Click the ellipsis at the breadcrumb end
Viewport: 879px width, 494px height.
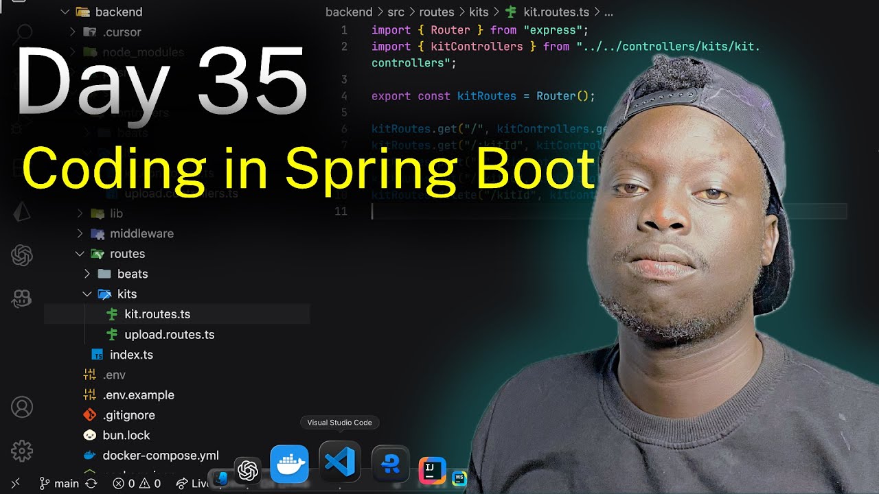pos(608,12)
